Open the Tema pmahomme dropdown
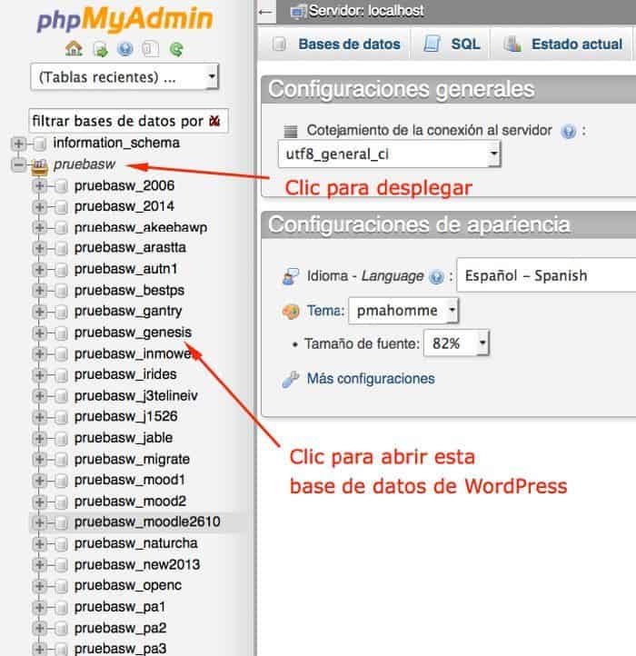636x656 pixels. (x=403, y=311)
